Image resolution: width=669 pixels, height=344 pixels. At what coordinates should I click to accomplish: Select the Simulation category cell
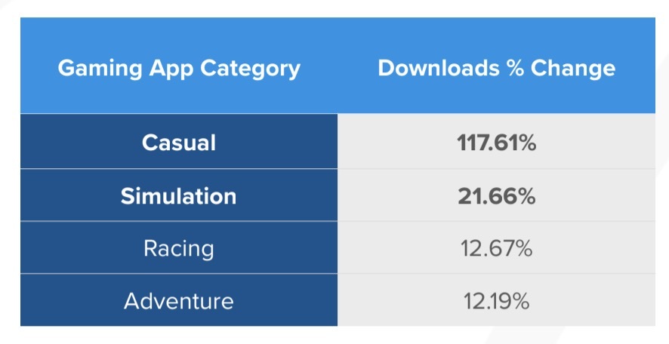point(179,195)
